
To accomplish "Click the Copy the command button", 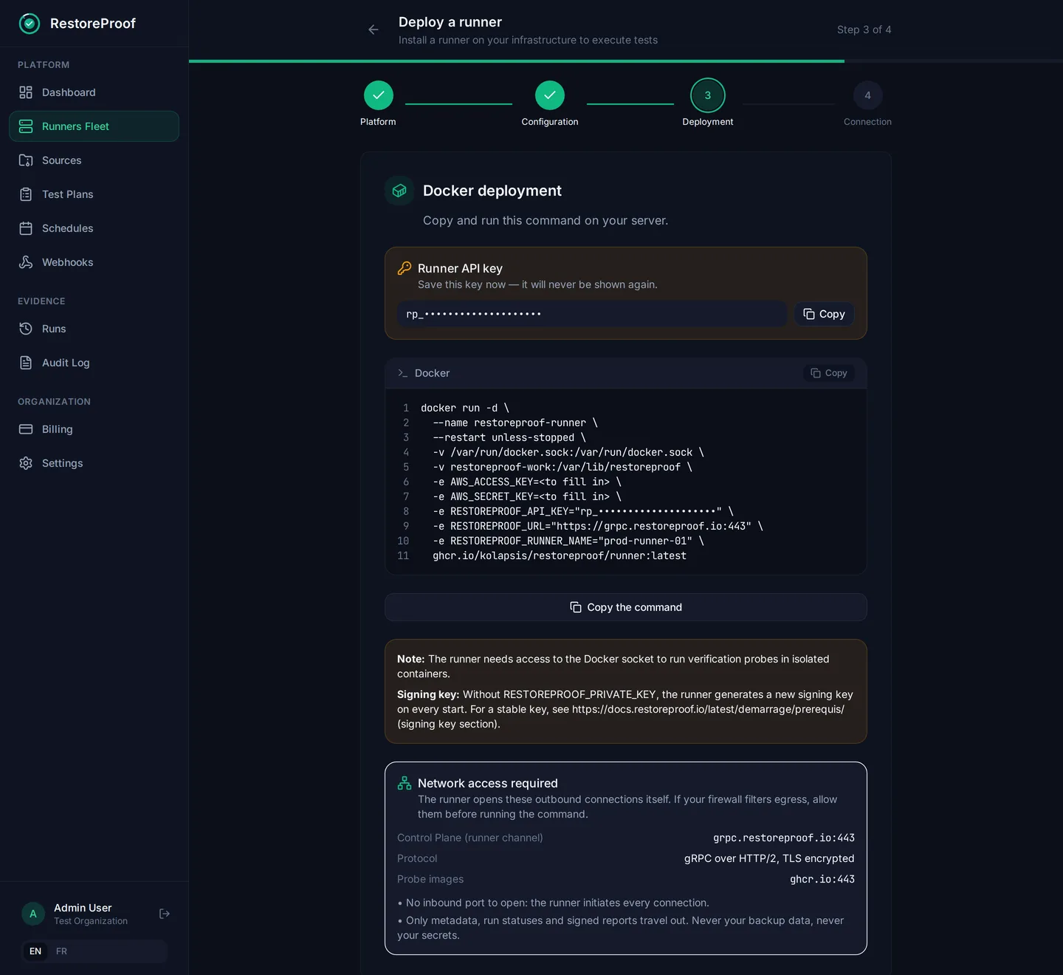I will point(626,607).
